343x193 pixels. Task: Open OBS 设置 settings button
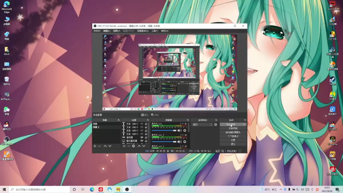click(233, 140)
